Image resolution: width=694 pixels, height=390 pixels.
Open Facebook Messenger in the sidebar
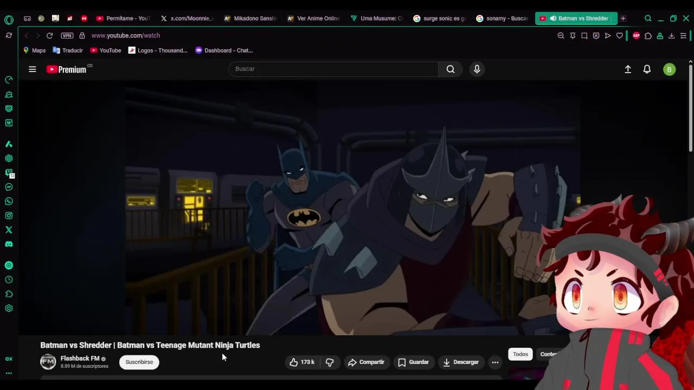click(x=9, y=187)
